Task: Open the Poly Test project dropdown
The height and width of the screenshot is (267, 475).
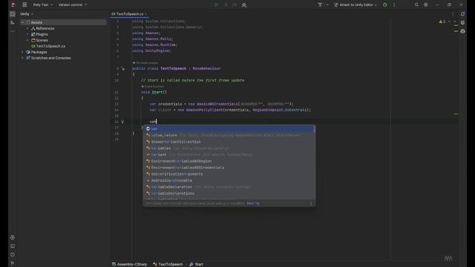Action: (43, 5)
